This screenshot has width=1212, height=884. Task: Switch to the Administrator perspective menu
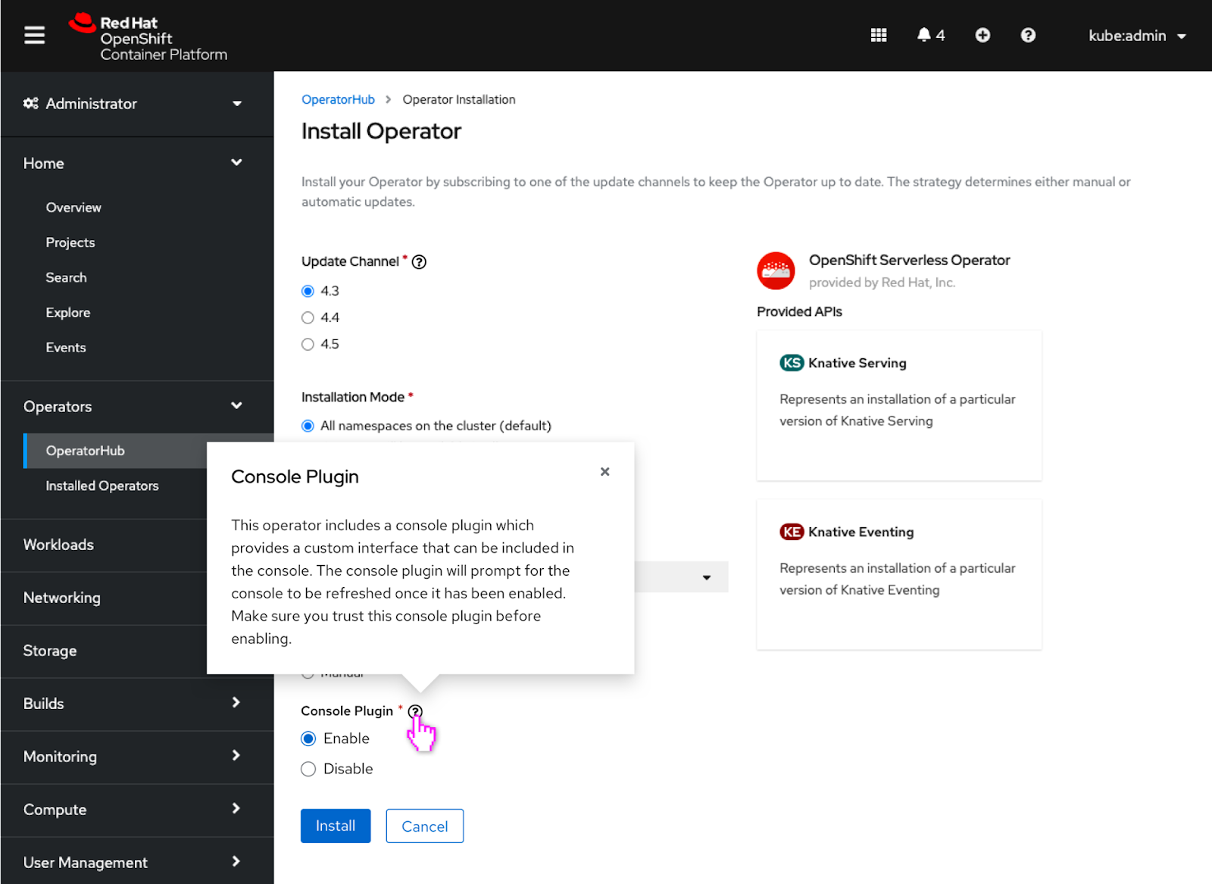point(91,104)
